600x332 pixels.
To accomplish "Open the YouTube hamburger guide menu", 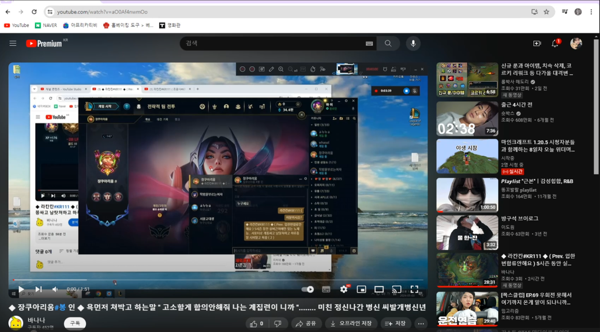I will [13, 43].
